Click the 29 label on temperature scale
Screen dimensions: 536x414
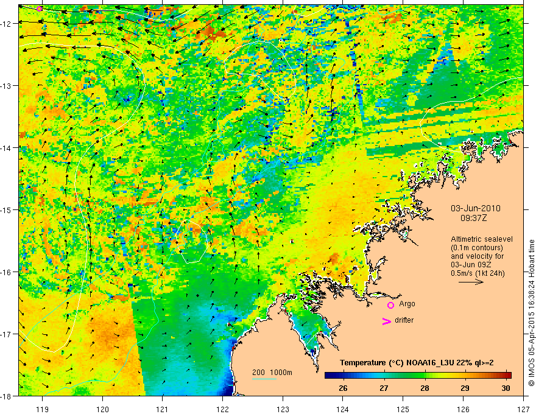click(465, 388)
